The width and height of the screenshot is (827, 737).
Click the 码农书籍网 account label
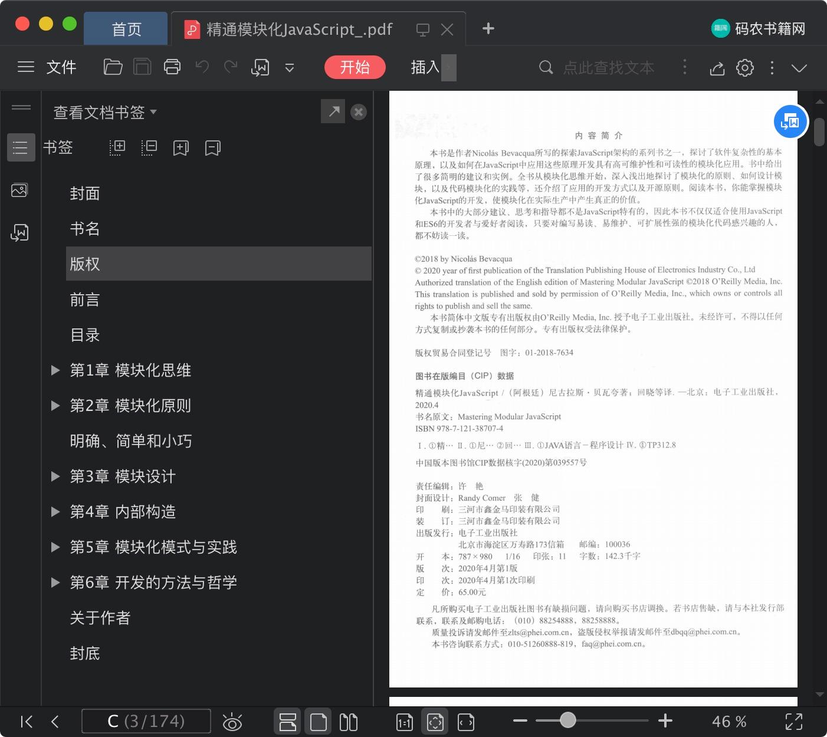click(x=770, y=28)
